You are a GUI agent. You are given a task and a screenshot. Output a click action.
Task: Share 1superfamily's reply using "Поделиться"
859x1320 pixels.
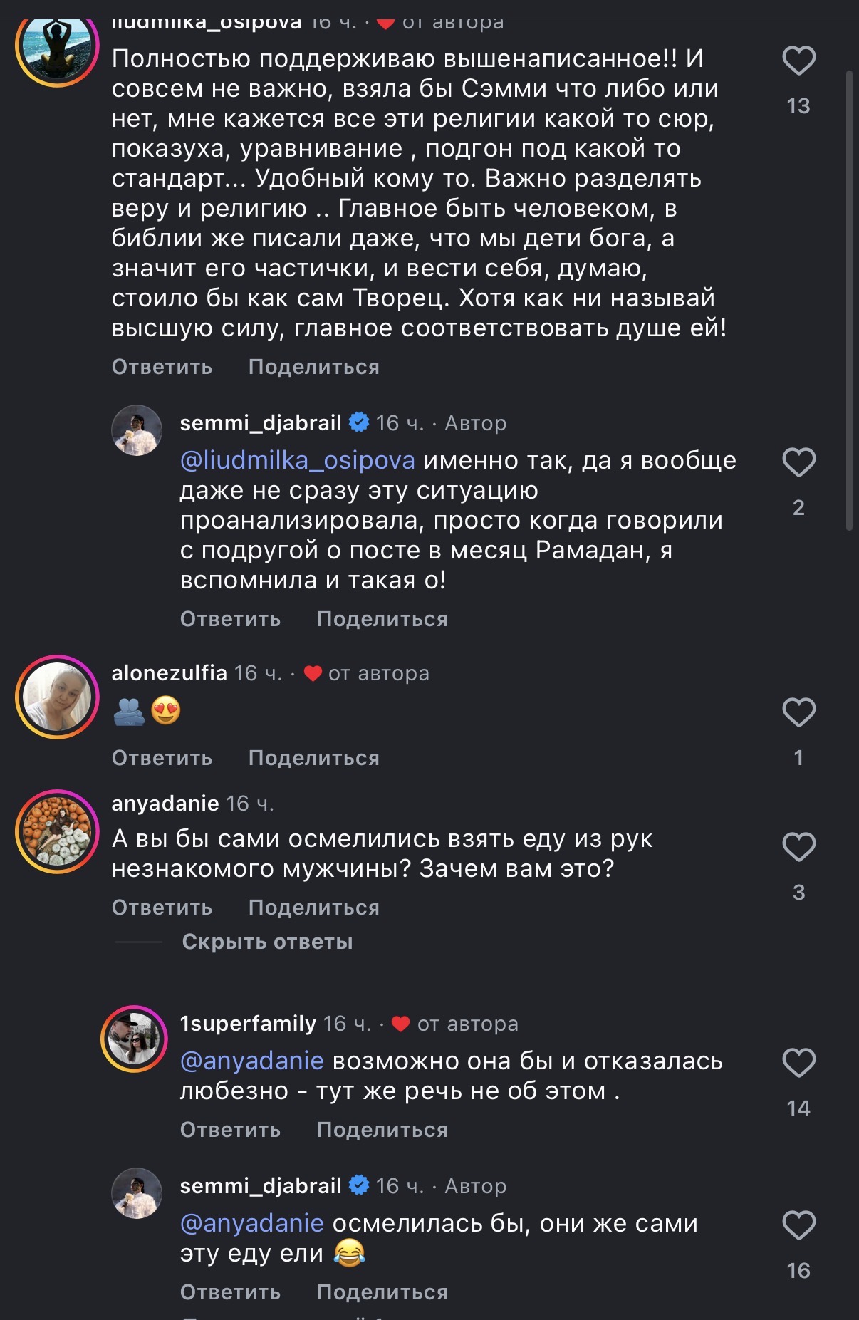coord(382,1130)
